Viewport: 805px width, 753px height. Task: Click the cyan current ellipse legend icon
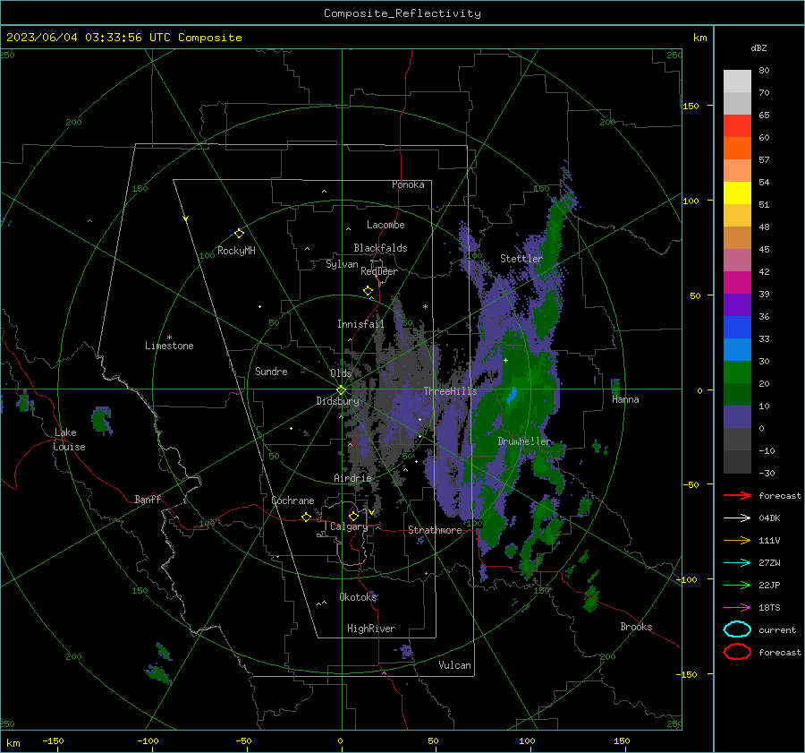tap(737, 629)
